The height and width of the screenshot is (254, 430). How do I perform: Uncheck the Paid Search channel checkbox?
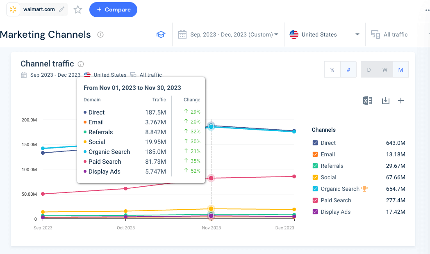click(315, 201)
